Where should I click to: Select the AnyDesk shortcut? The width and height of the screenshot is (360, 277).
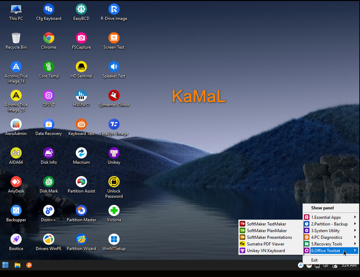(x=16, y=185)
